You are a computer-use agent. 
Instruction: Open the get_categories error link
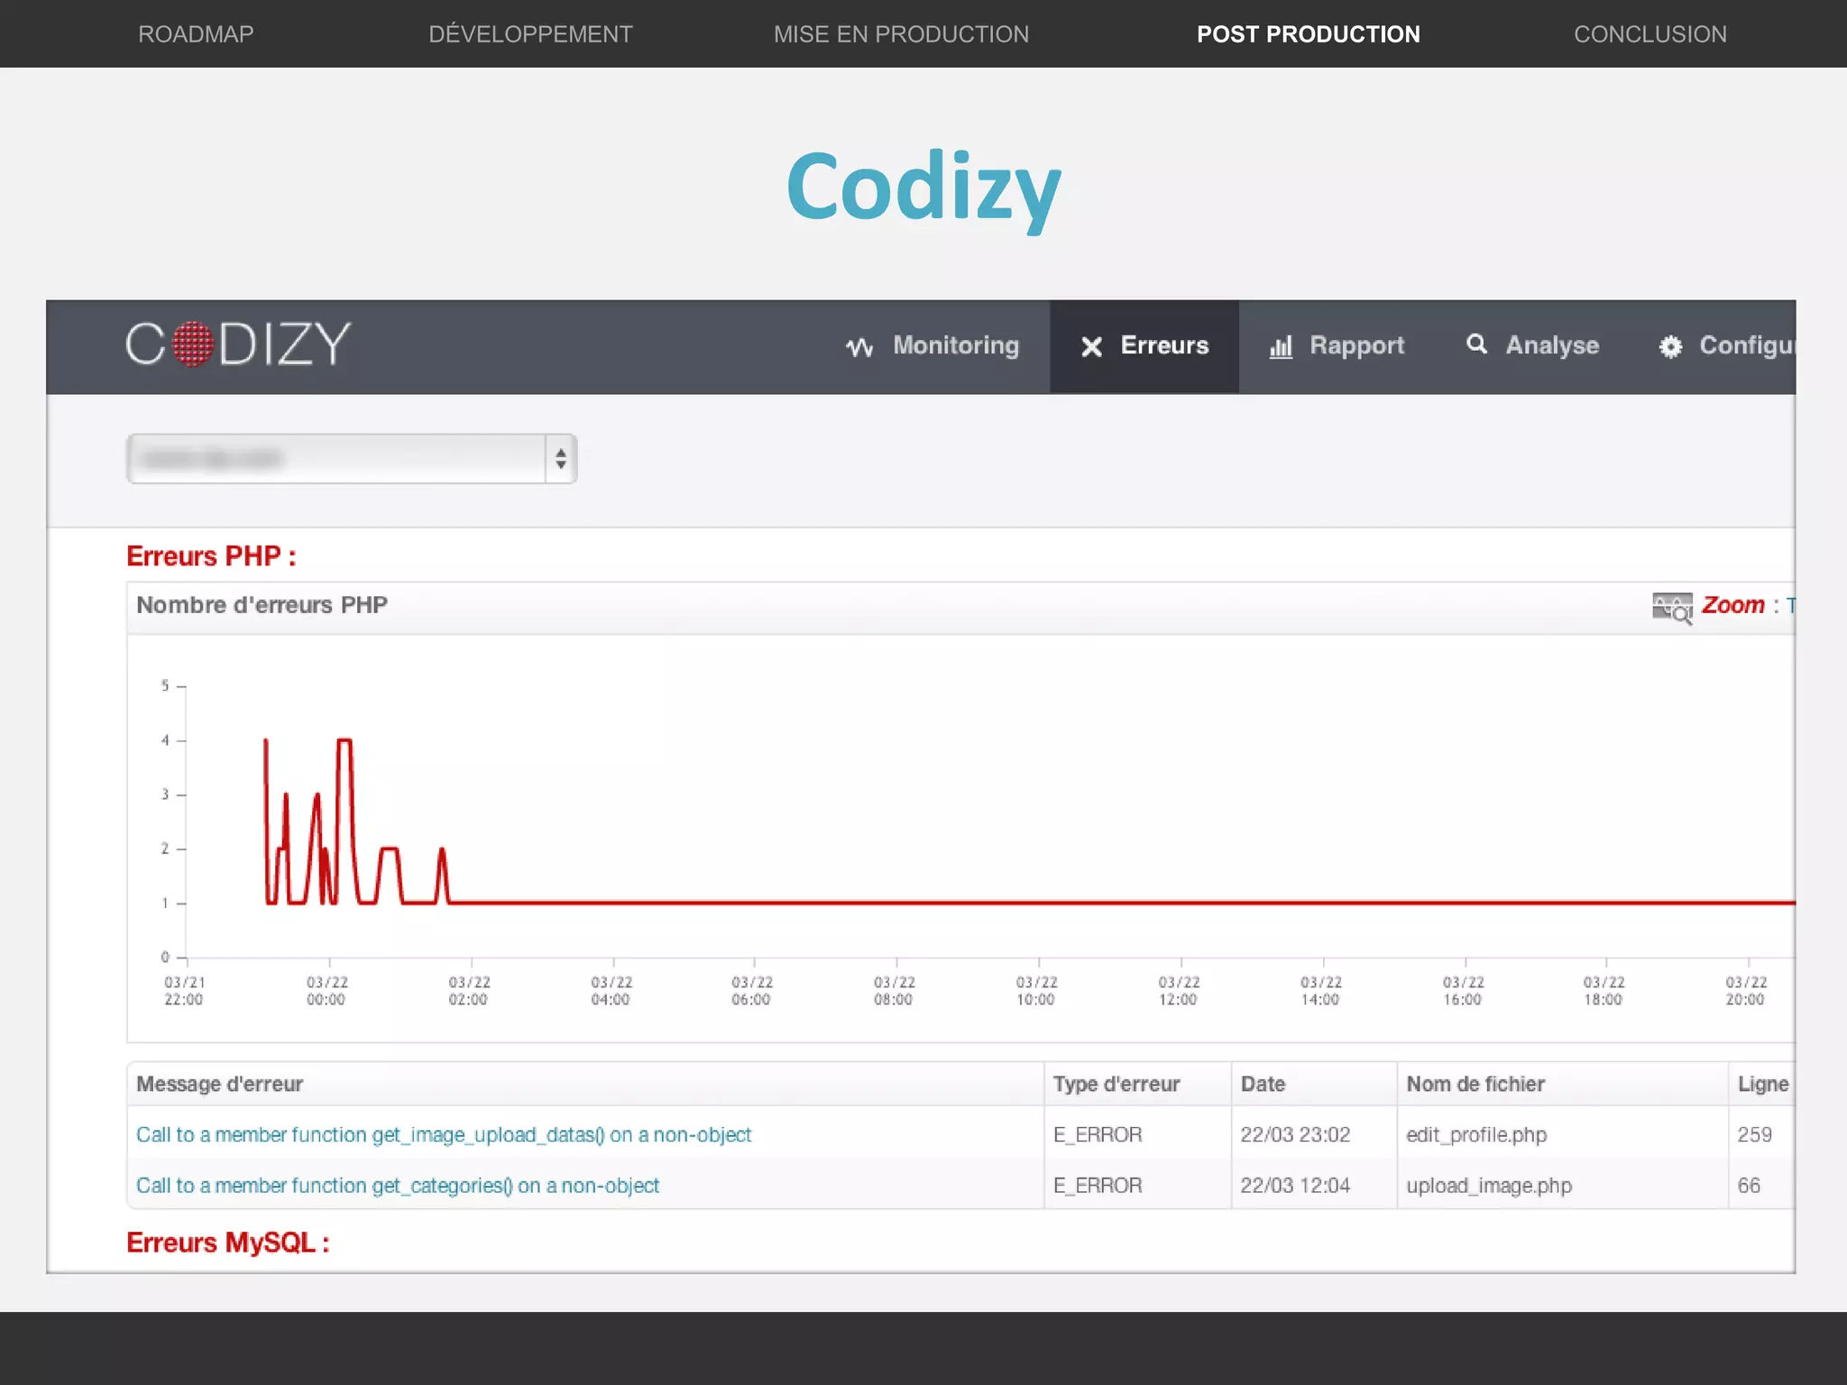398,1186
